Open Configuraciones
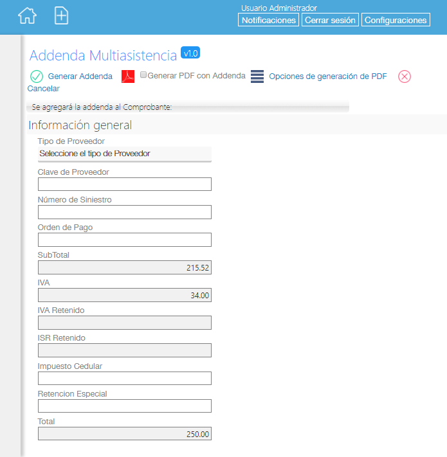Screen dimensions: 447x457 pyautogui.click(x=396, y=20)
